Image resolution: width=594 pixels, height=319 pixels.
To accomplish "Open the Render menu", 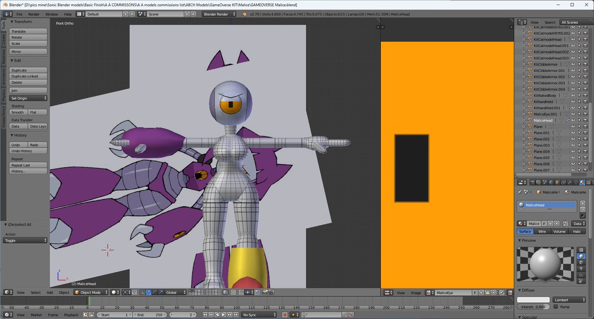I will [x=34, y=14].
